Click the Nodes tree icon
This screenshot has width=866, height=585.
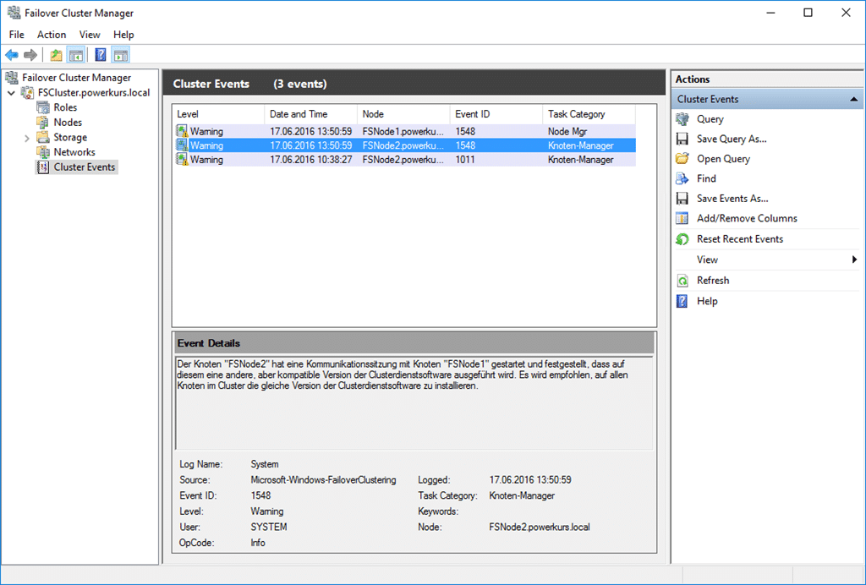[43, 123]
